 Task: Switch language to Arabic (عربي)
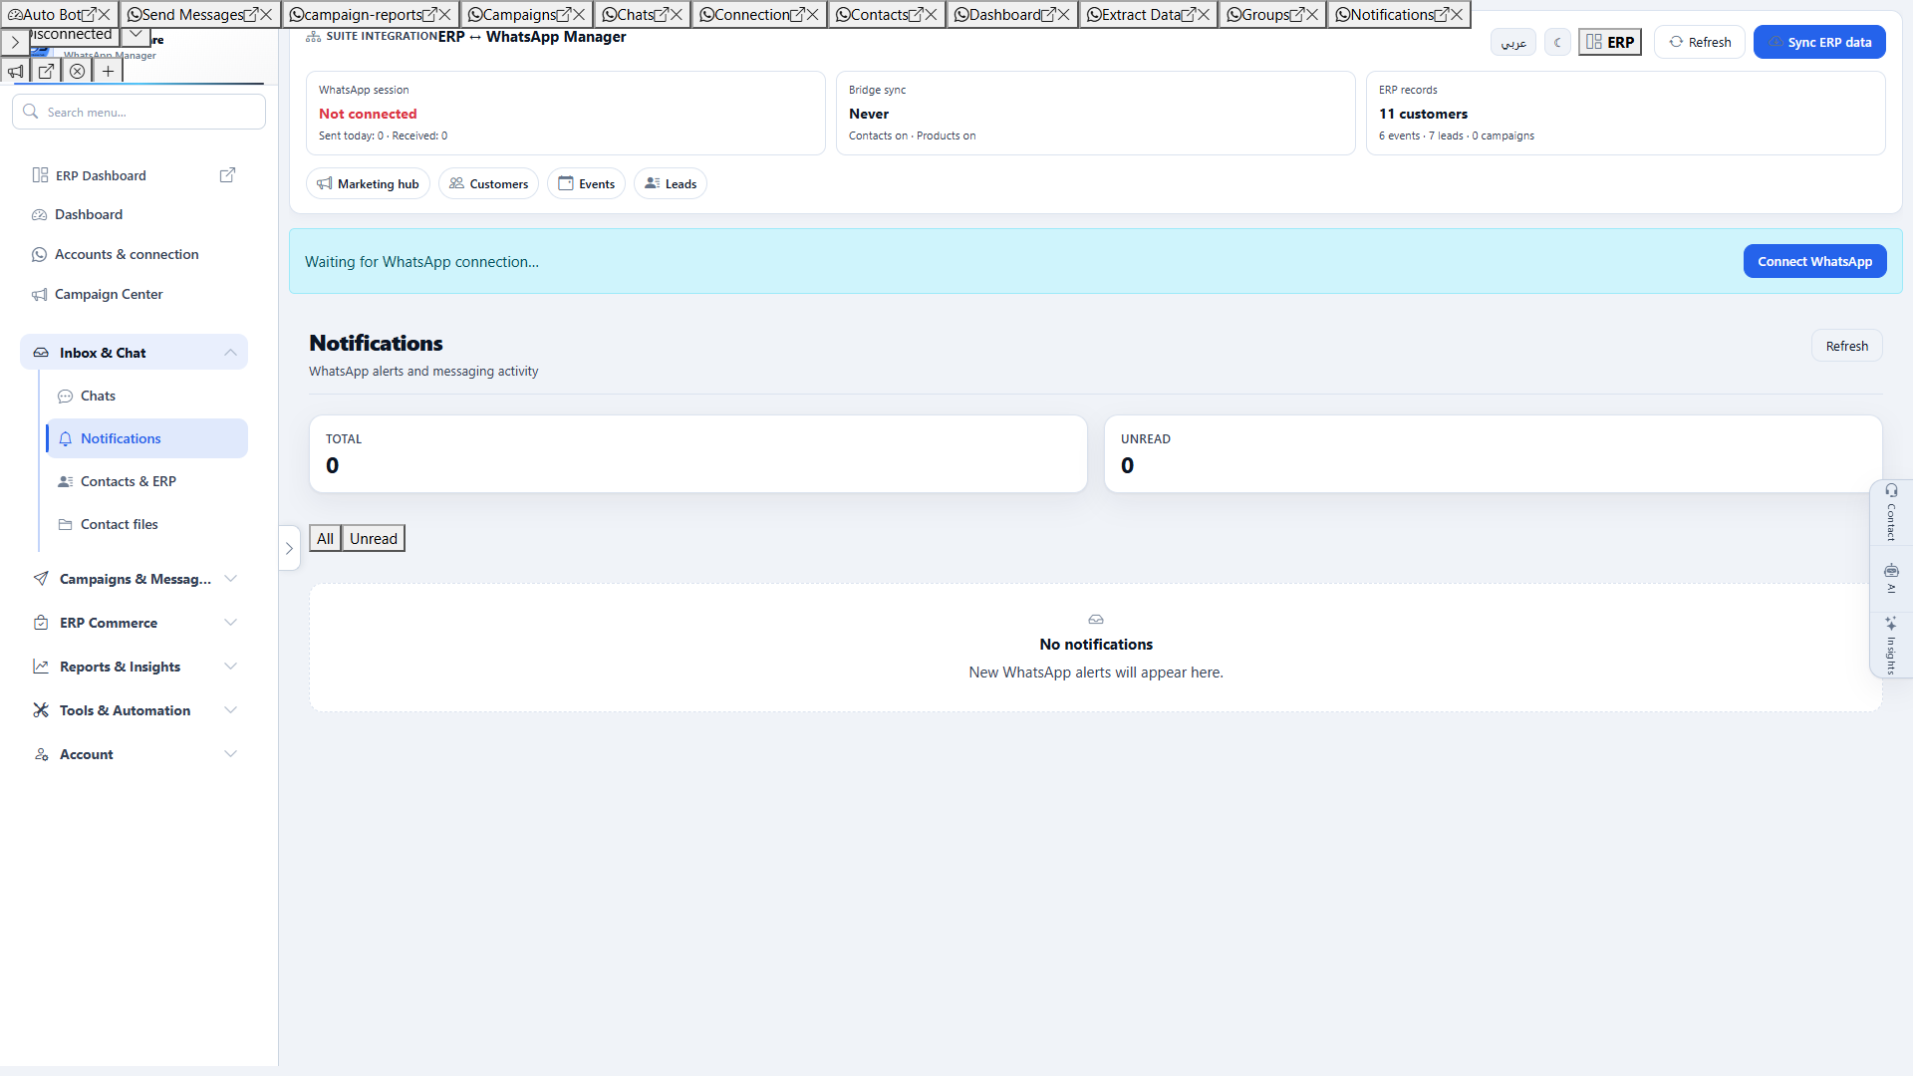[x=1513, y=42]
